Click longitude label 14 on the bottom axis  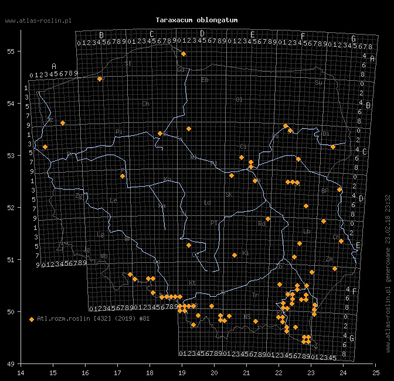point(21,373)
